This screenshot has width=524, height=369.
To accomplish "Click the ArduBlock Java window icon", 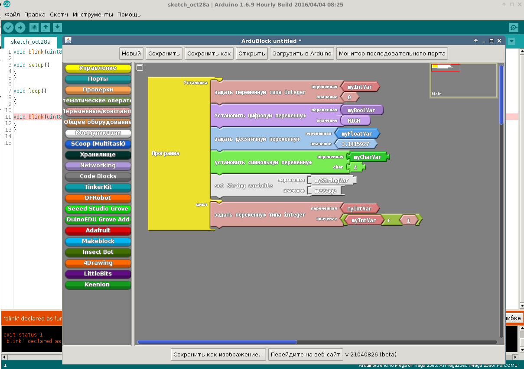I will [68, 41].
